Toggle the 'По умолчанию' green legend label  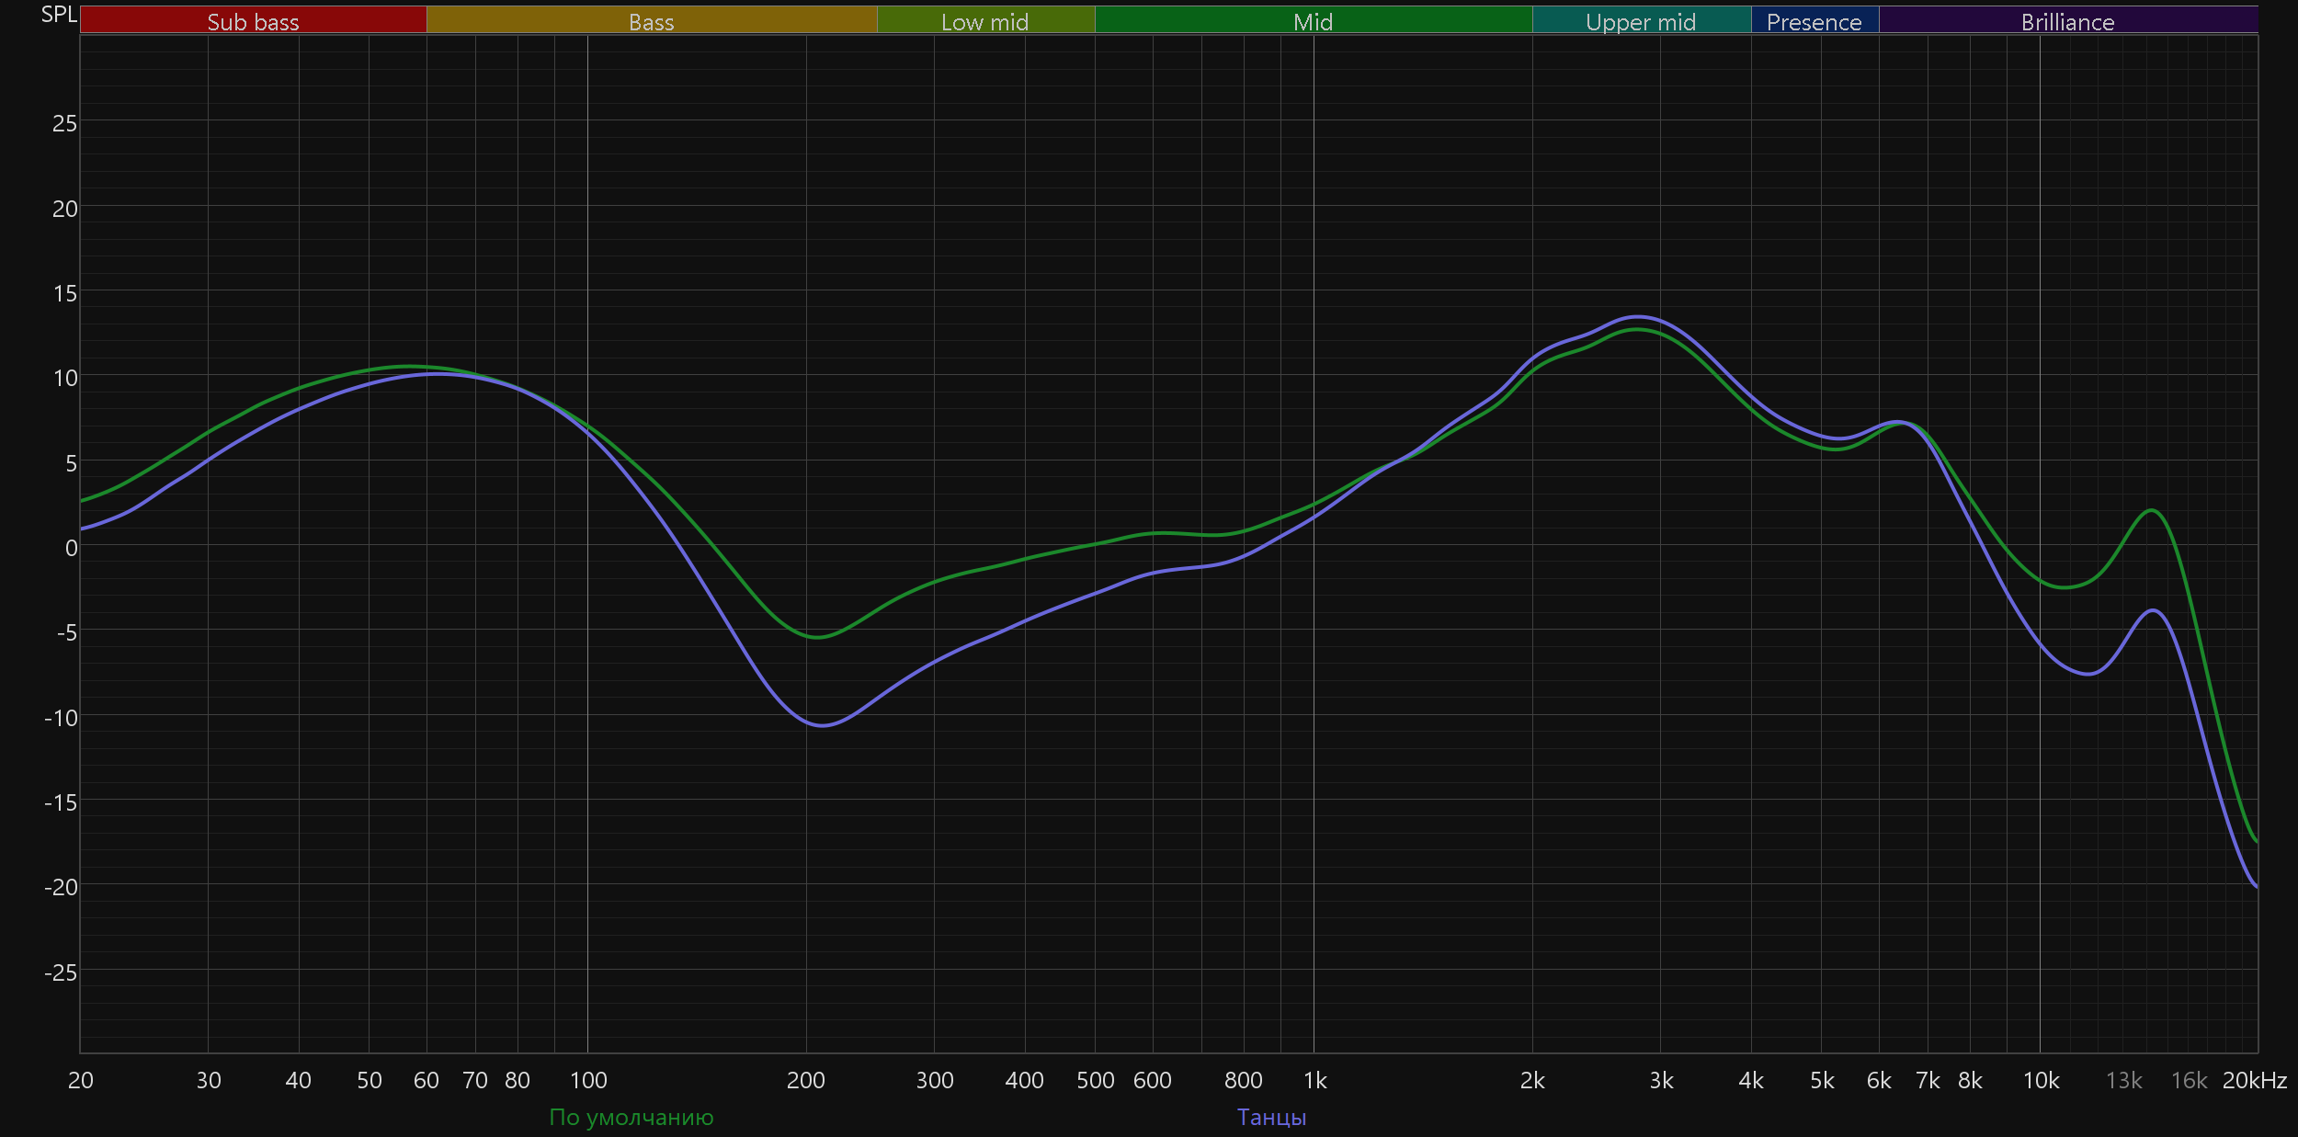click(x=631, y=1117)
